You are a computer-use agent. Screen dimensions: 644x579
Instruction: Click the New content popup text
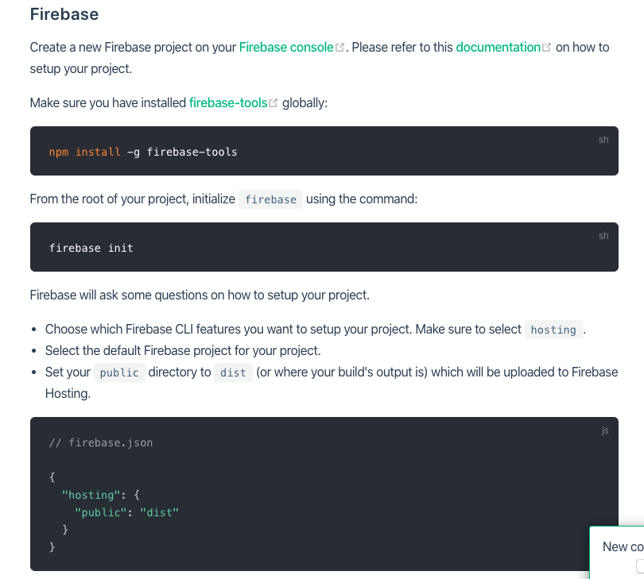(623, 546)
